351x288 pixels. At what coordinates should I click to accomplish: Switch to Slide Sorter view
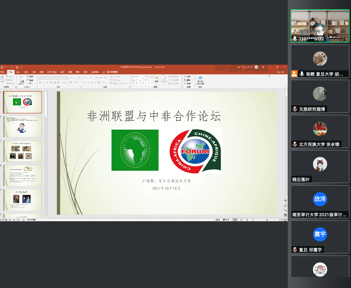pos(241,220)
